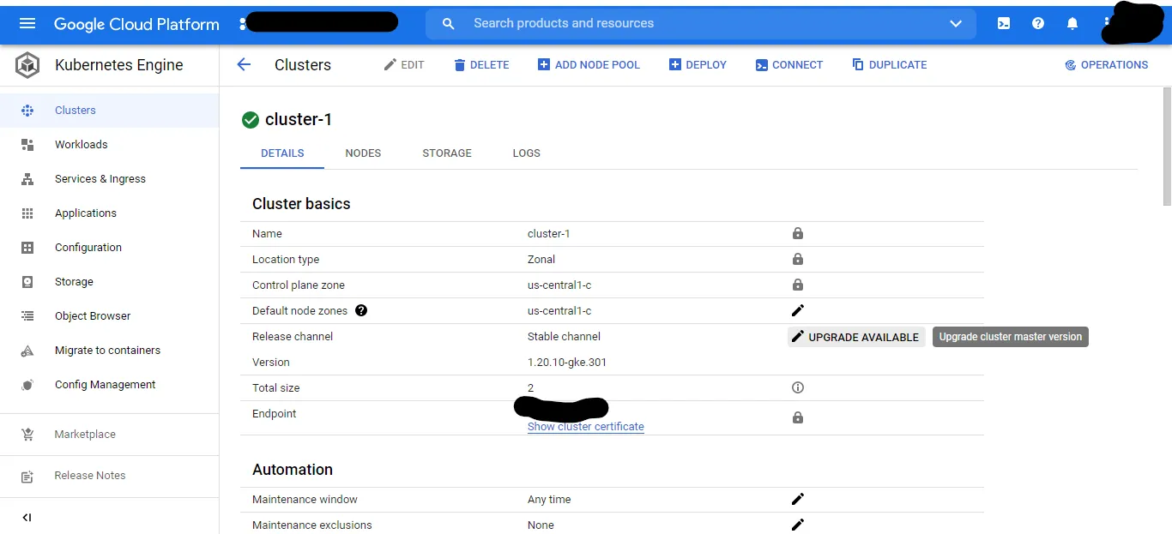Expand the search bar dropdown arrow

coord(956,24)
